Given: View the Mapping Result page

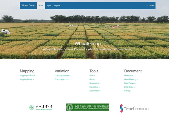Looking at the screenshot, I should tap(26, 79).
